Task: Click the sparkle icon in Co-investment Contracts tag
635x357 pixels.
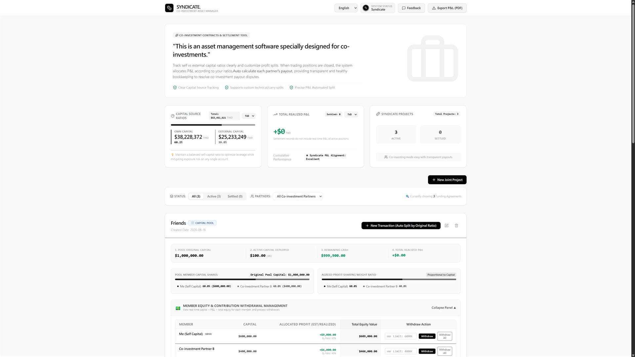Action: (177, 35)
